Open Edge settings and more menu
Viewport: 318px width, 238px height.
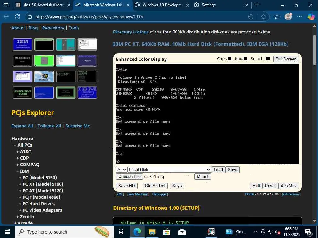299,17
